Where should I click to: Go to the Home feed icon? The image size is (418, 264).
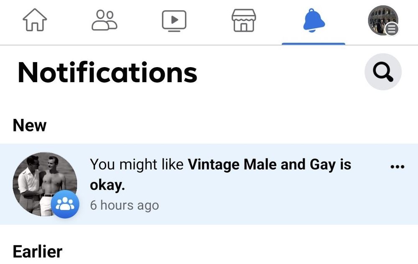[35, 20]
